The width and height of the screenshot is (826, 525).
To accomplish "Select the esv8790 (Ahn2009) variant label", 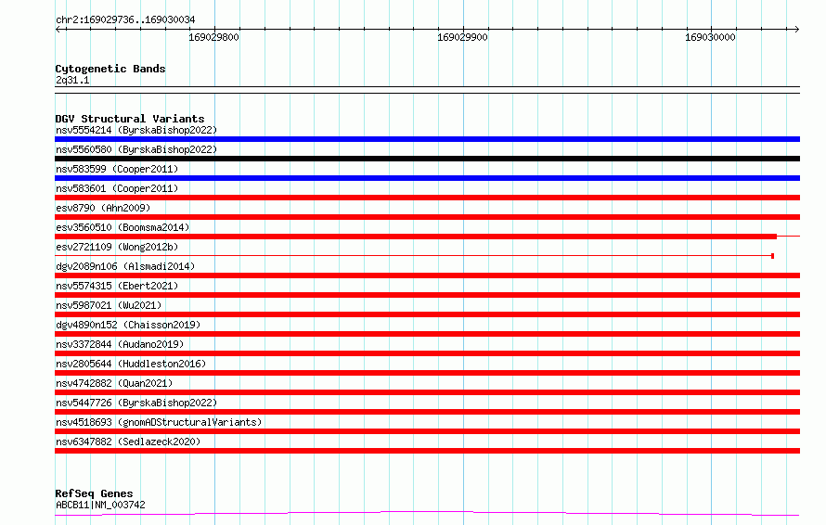I will pyautogui.click(x=103, y=208).
